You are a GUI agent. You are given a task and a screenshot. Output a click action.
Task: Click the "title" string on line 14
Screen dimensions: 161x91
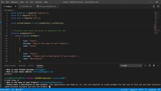click(x=33, y=46)
